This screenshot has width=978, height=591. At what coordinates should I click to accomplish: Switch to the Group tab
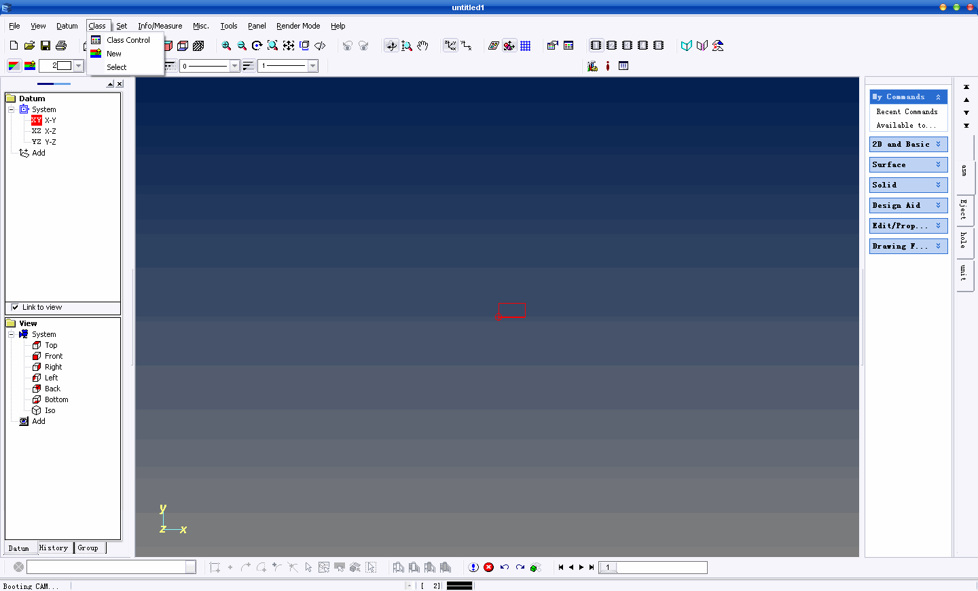(x=88, y=548)
